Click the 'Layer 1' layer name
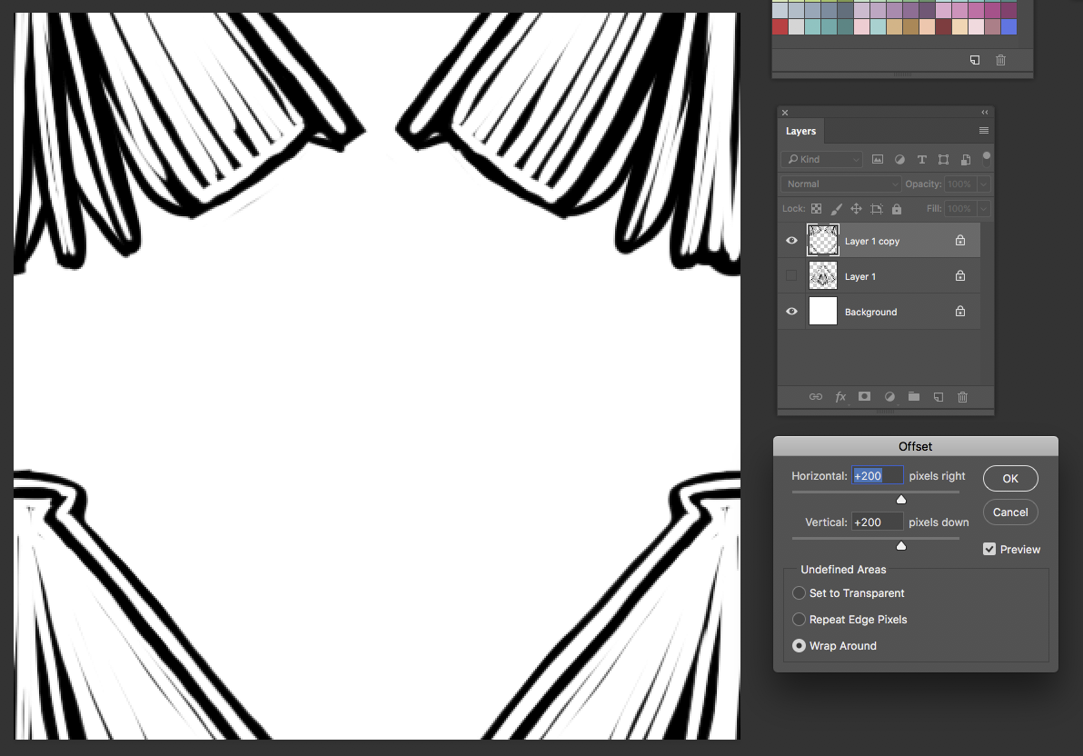The height and width of the screenshot is (756, 1083). click(859, 276)
